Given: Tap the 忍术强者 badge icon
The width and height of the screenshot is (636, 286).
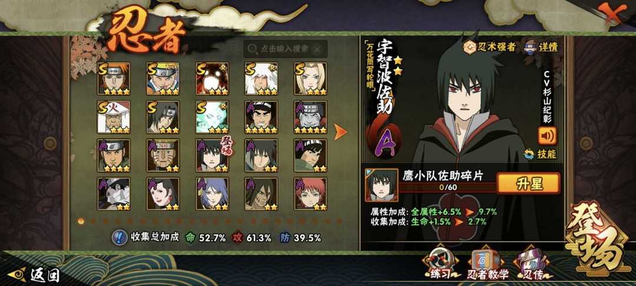Looking at the screenshot, I should [x=471, y=46].
